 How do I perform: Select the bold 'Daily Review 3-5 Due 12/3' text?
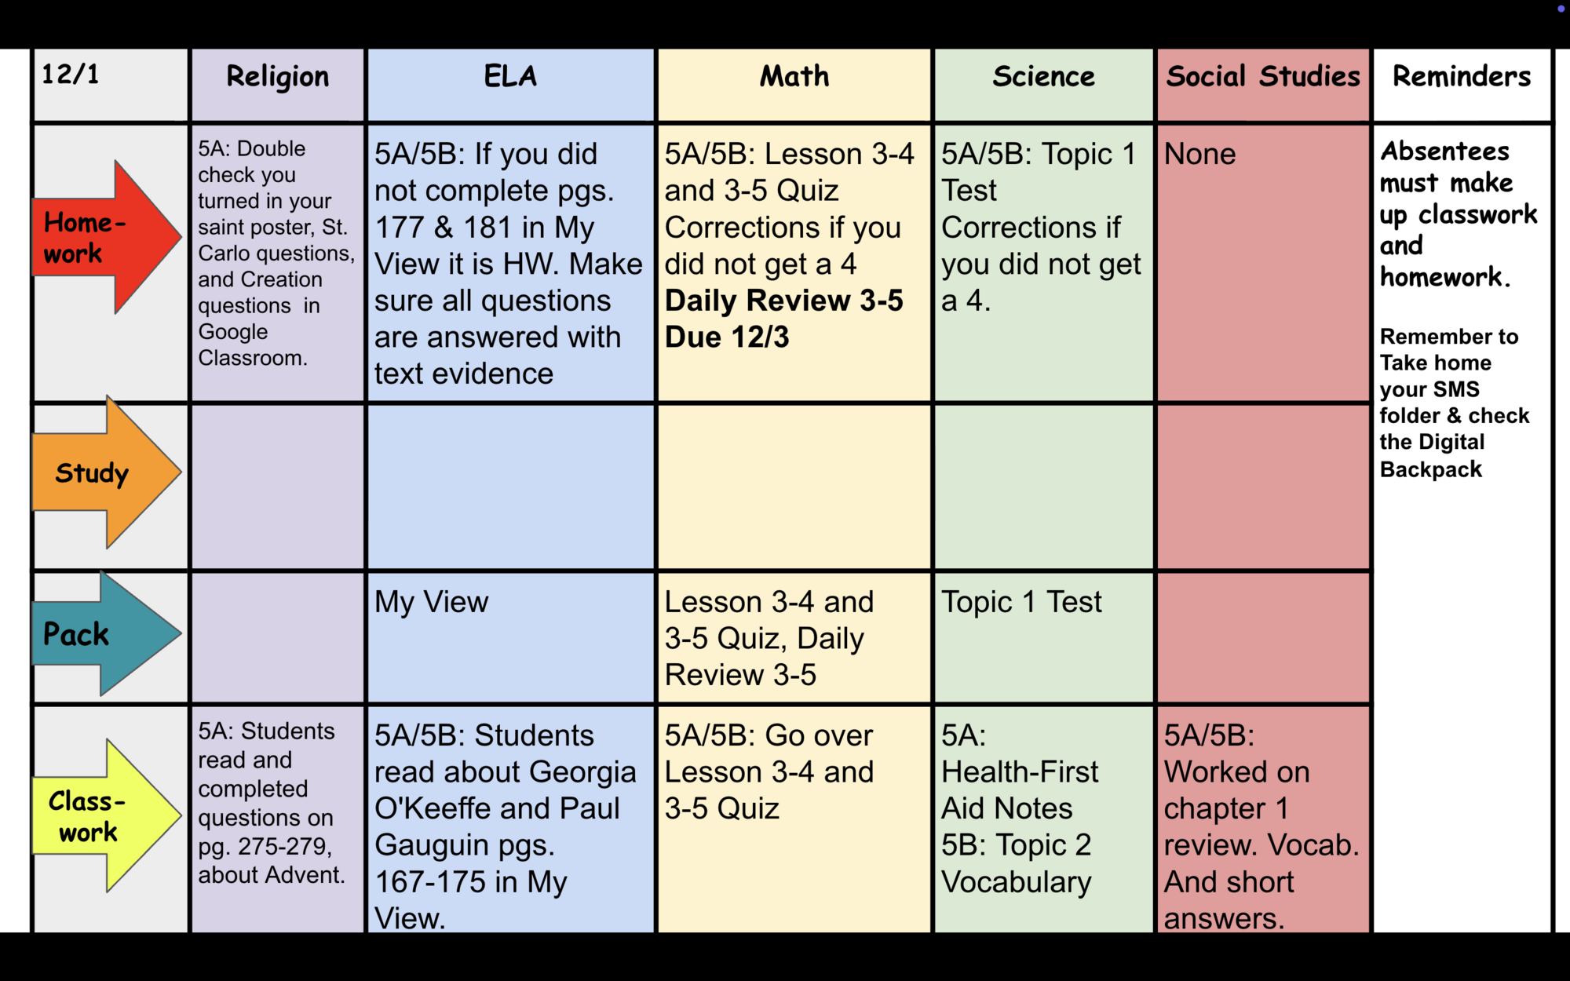tap(783, 319)
